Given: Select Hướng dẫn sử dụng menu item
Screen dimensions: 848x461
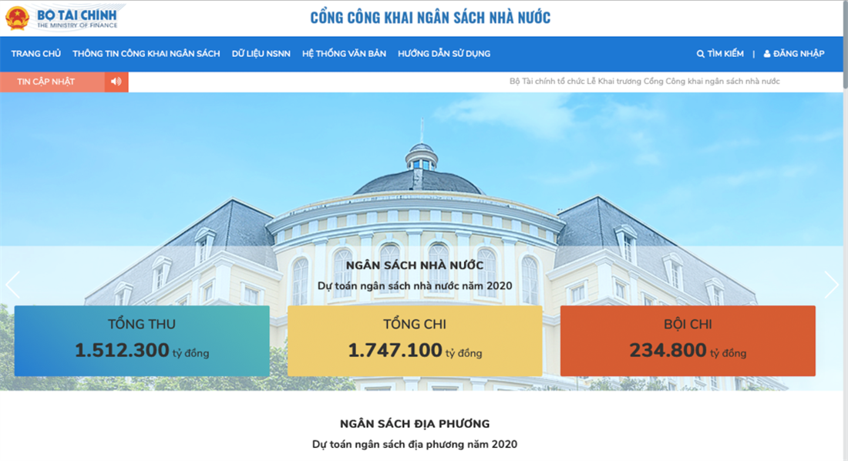Looking at the screenshot, I should pos(444,53).
